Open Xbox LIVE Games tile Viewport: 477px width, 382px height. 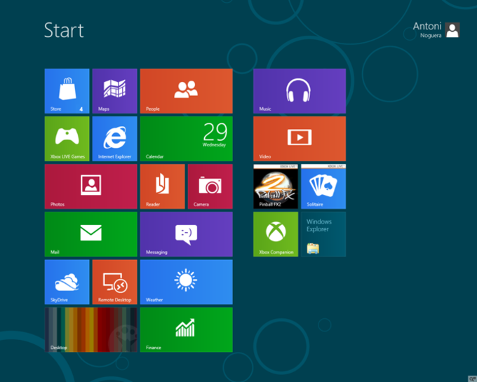click(x=67, y=139)
